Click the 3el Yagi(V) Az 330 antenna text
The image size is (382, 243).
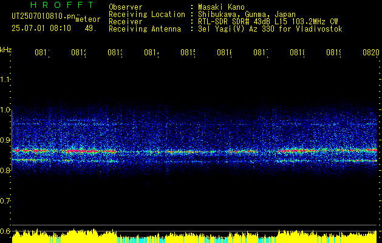[270, 29]
